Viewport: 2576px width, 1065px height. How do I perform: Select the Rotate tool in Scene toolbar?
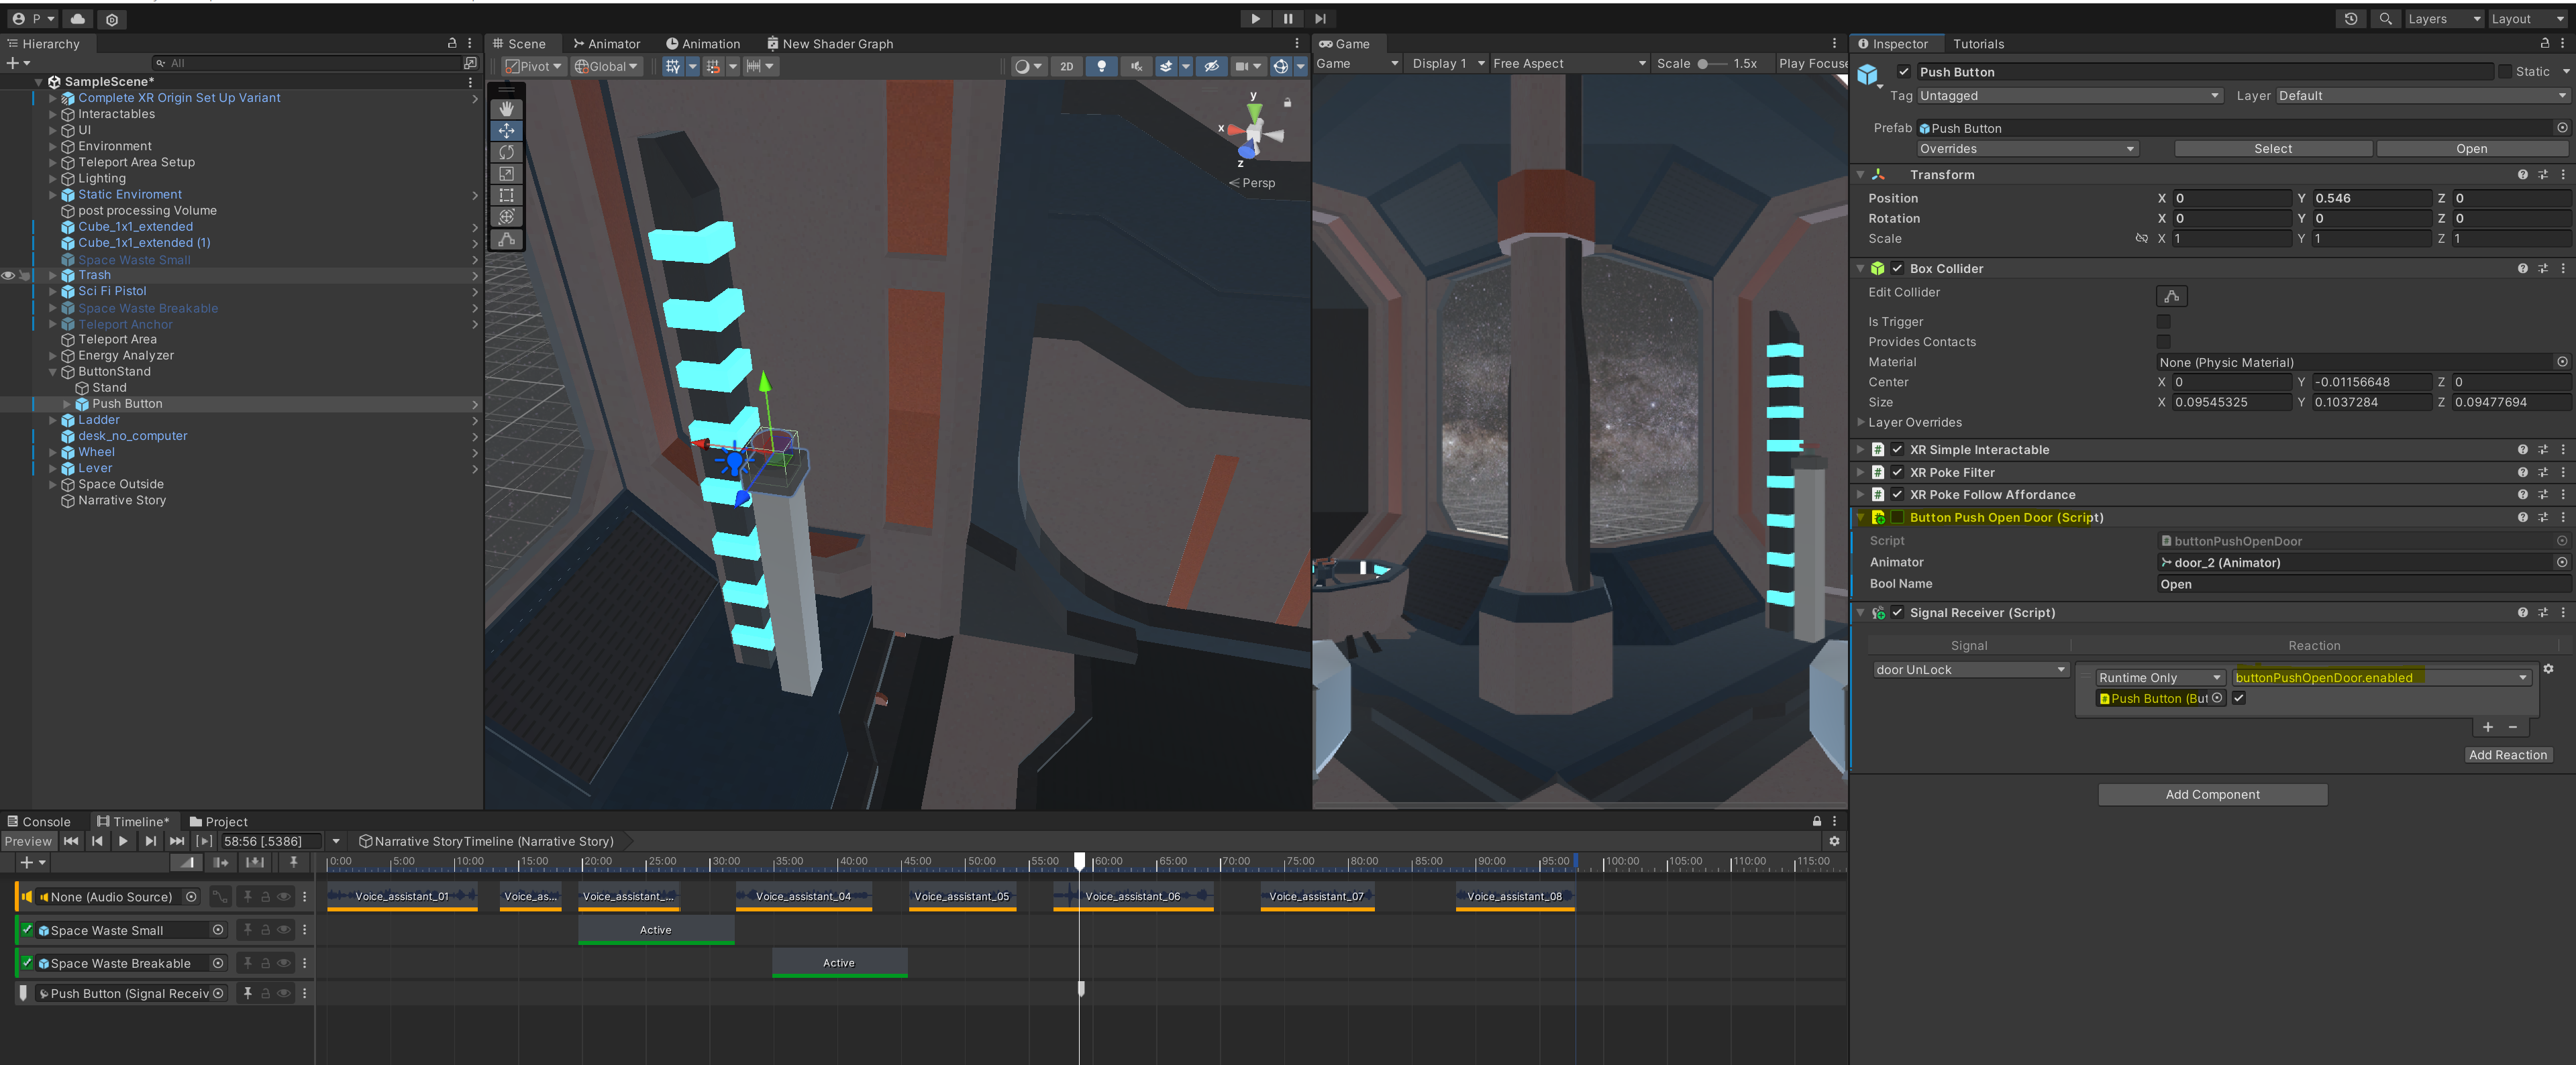(x=506, y=152)
